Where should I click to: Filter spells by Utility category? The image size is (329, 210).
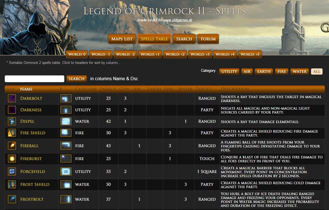point(229,71)
